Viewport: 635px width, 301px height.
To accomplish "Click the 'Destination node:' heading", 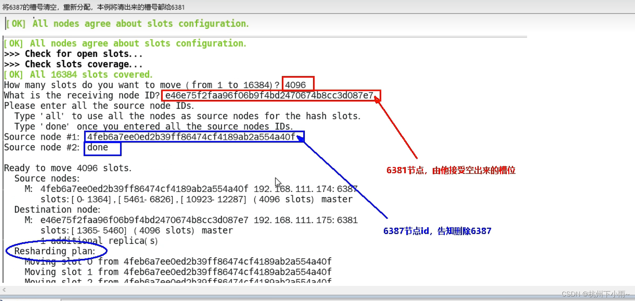I will (57, 209).
